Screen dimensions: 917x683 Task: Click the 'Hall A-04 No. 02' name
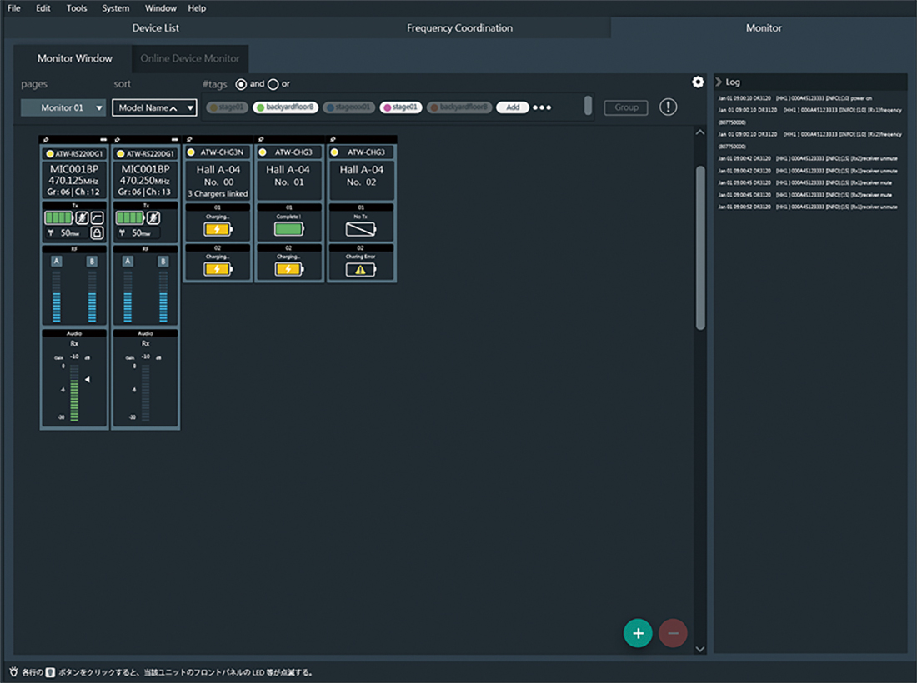pos(362,175)
